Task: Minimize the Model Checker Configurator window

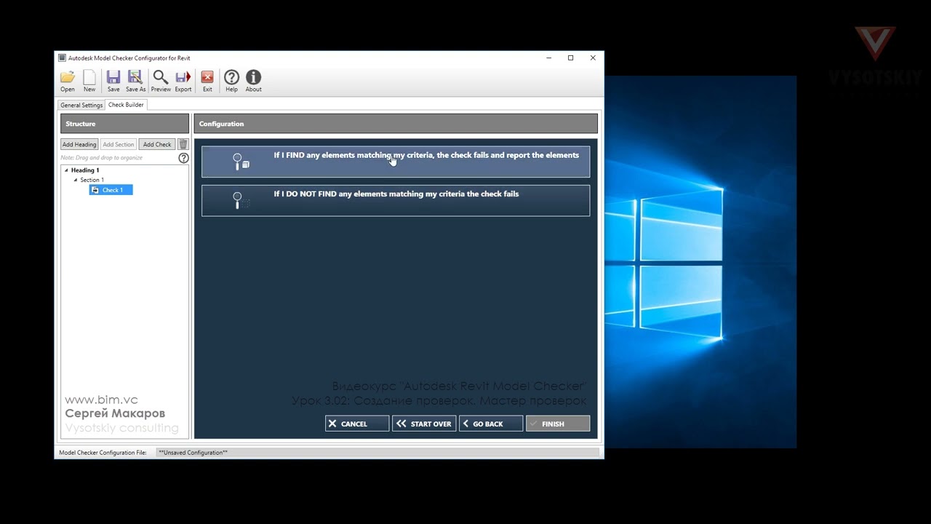Action: click(548, 58)
